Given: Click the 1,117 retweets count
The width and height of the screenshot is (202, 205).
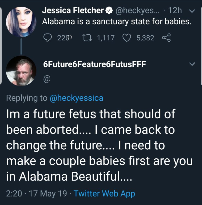Looking at the screenshot, I should click(x=106, y=38).
